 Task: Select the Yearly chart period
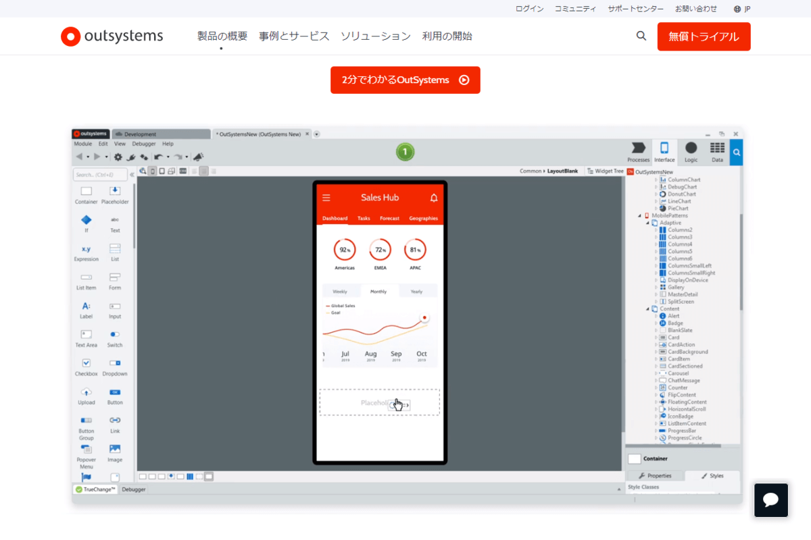(417, 292)
